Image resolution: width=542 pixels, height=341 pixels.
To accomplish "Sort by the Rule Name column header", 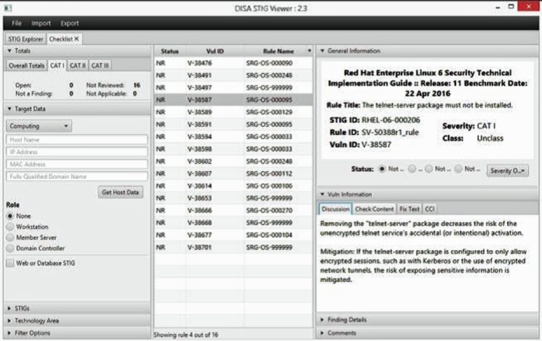I will 278,51.
